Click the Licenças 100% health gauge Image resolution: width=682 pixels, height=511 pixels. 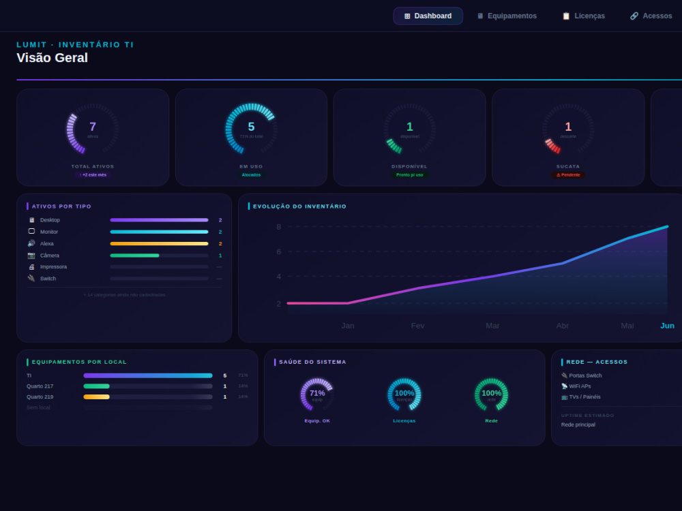coord(404,394)
